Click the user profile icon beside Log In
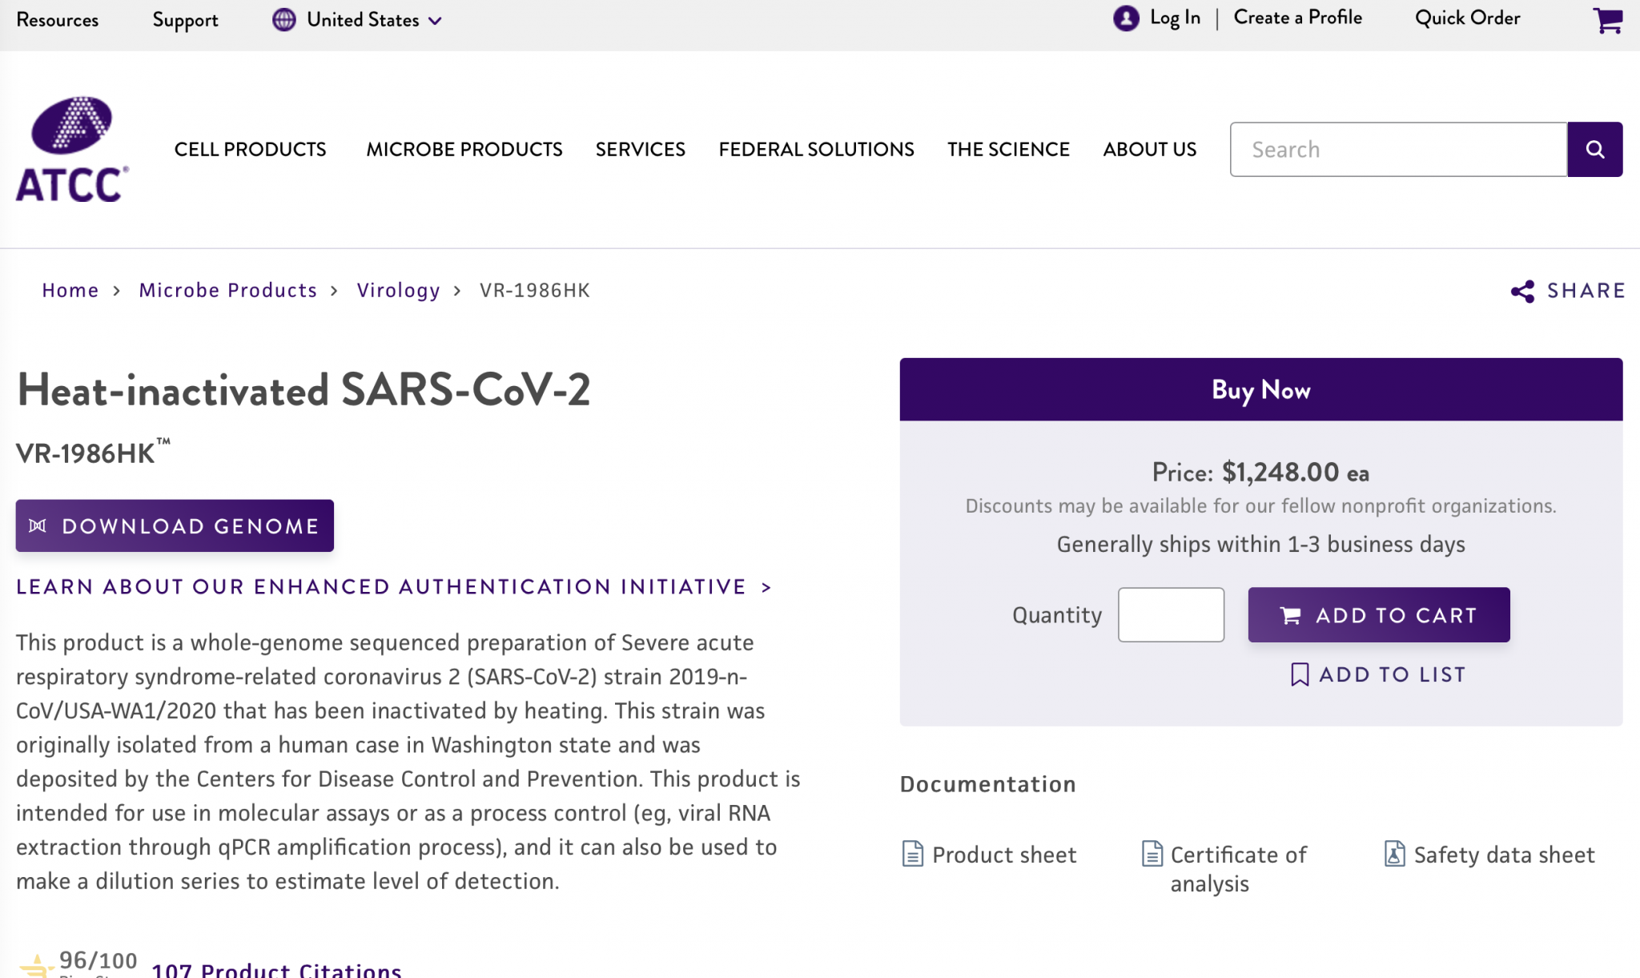Screen dimensions: 1640x978 (1126, 18)
